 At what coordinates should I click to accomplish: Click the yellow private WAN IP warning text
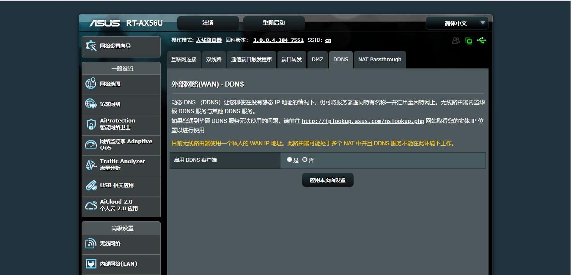313,143
